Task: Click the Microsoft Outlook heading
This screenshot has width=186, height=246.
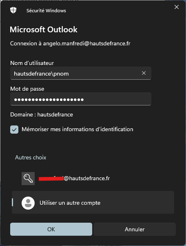Action: [44, 29]
